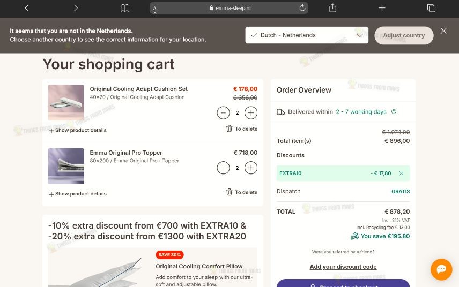The image size is (459, 287).
Task: Open delivery time info question icon
Action: point(394,112)
